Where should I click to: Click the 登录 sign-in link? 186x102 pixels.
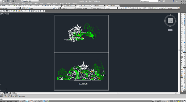pyautogui.click(x=164, y=1)
